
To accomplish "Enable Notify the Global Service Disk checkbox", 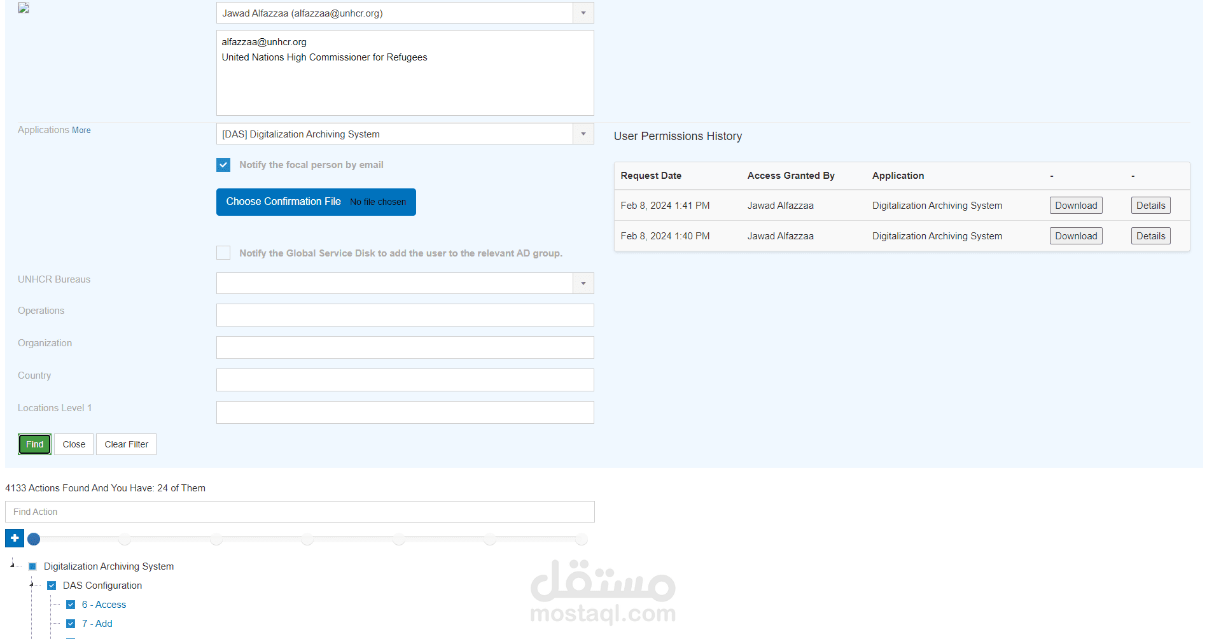I will [223, 253].
